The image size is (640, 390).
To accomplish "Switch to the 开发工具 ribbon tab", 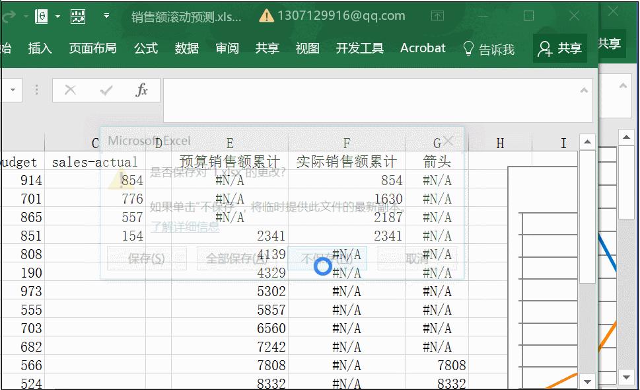I will [x=359, y=48].
